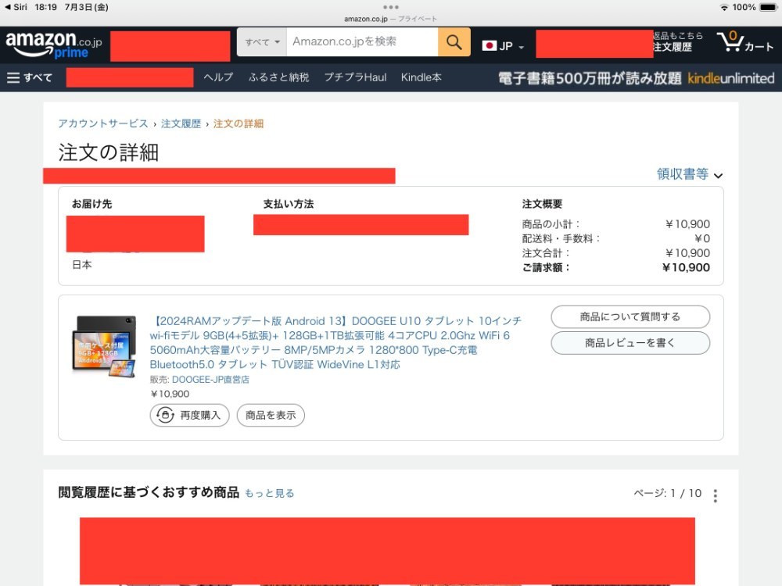Click 商品レビューを書く button
This screenshot has height=586, width=782.
click(630, 343)
